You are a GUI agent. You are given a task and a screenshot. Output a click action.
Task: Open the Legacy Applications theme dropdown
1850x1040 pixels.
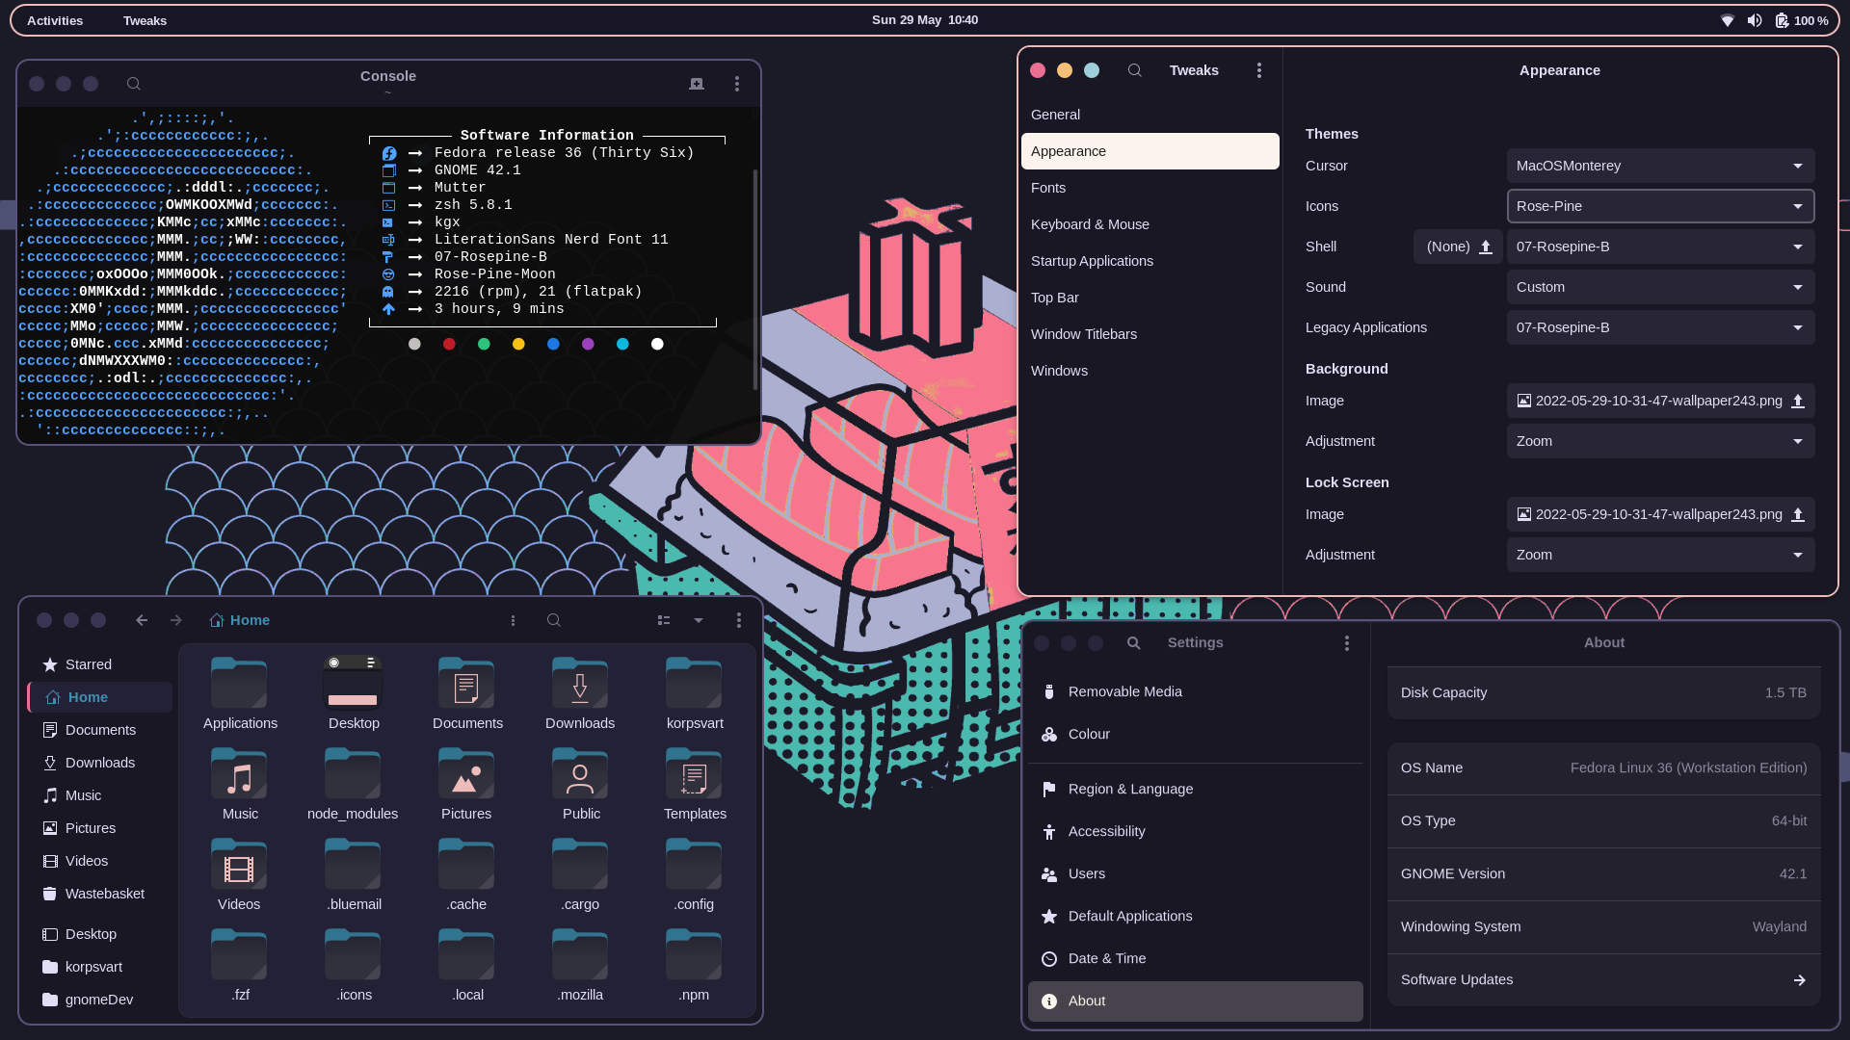1660,327
